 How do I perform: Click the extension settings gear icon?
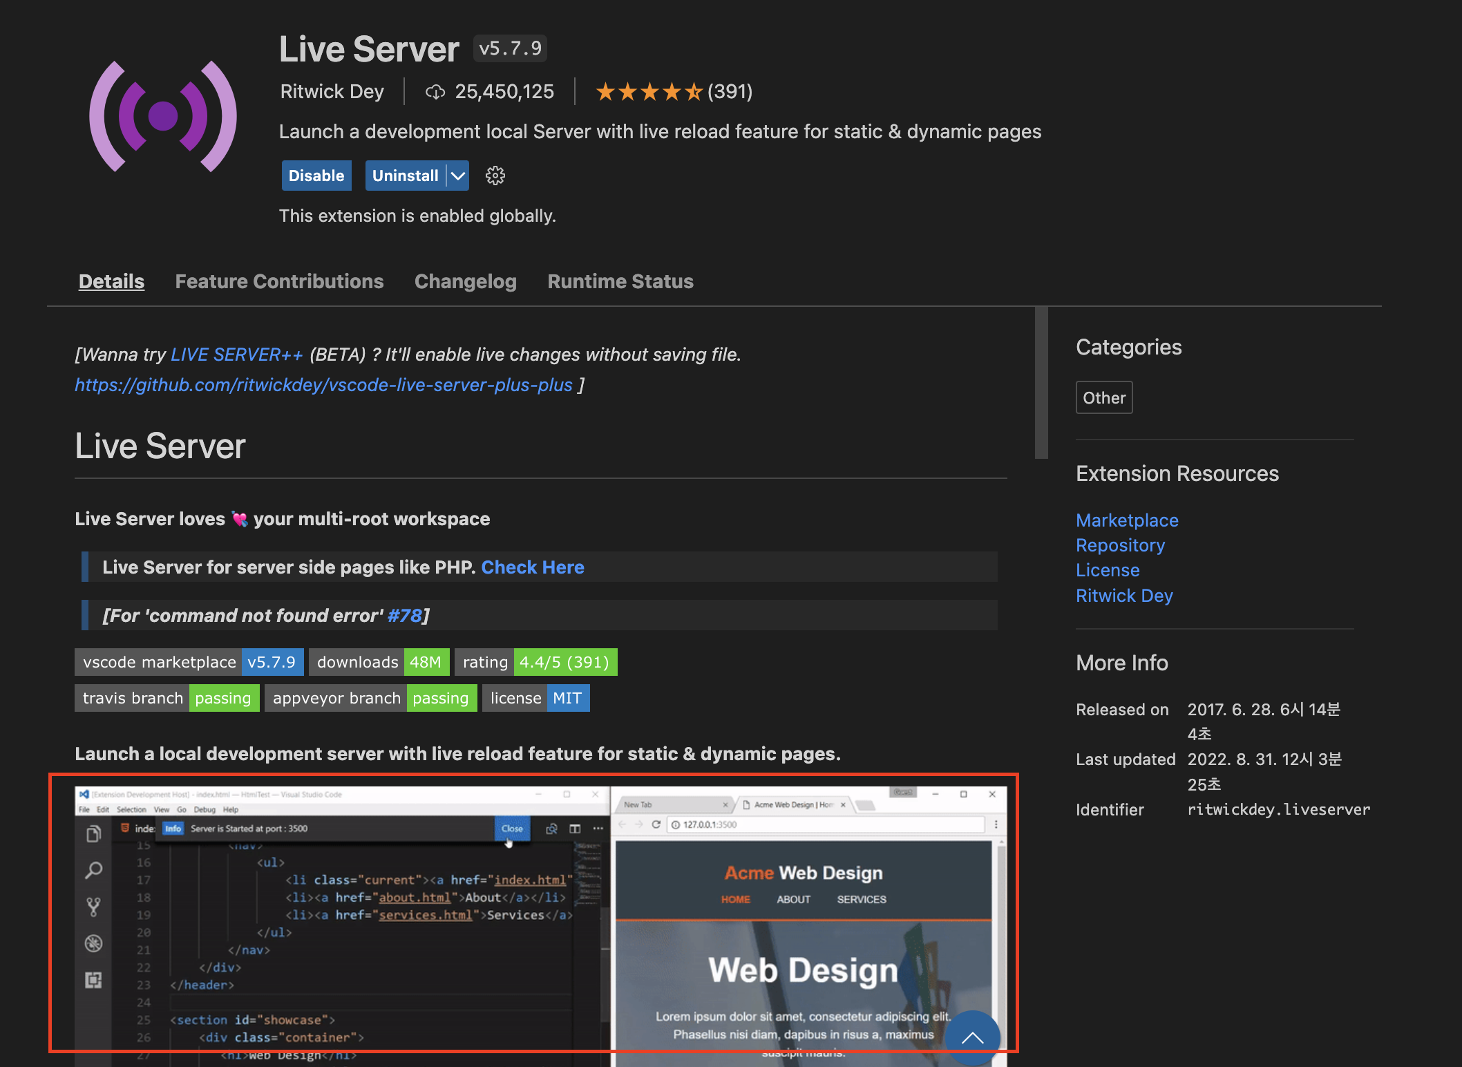tap(495, 176)
